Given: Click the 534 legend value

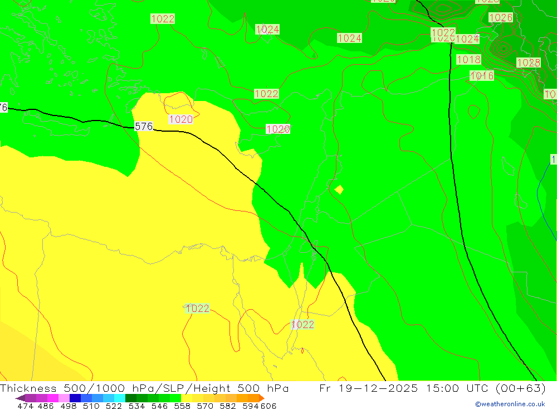Looking at the screenshot, I should 137,406.
